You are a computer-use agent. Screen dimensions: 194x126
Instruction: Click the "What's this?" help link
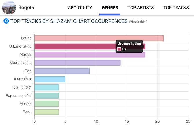[138, 22]
